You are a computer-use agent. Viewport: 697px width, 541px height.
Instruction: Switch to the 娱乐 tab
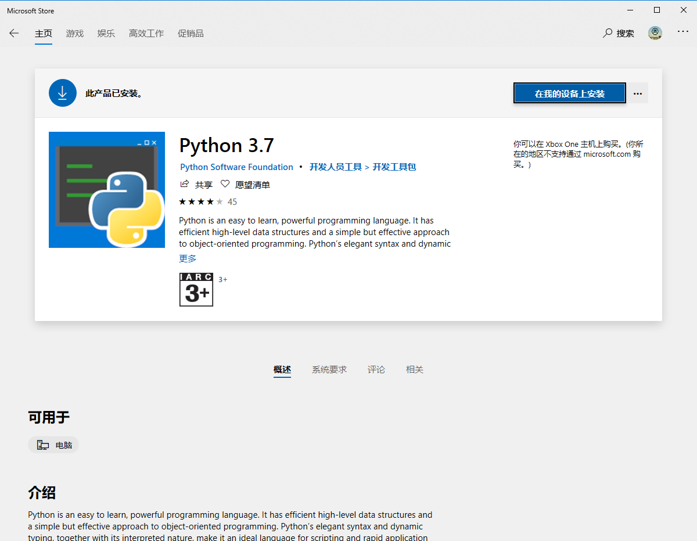click(x=106, y=34)
